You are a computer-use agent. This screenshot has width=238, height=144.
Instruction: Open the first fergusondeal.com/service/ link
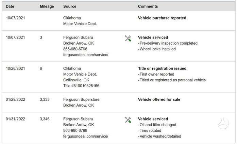click(x=86, y=55)
